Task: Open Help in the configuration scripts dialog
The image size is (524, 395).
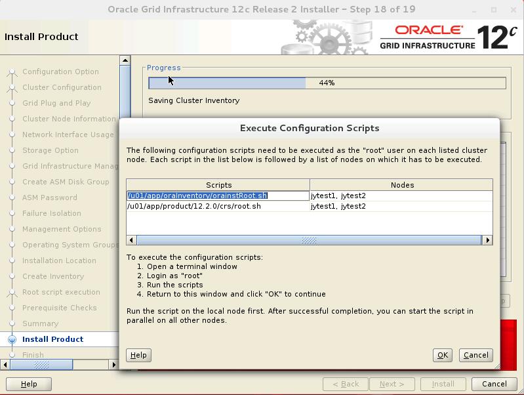Action: click(138, 355)
